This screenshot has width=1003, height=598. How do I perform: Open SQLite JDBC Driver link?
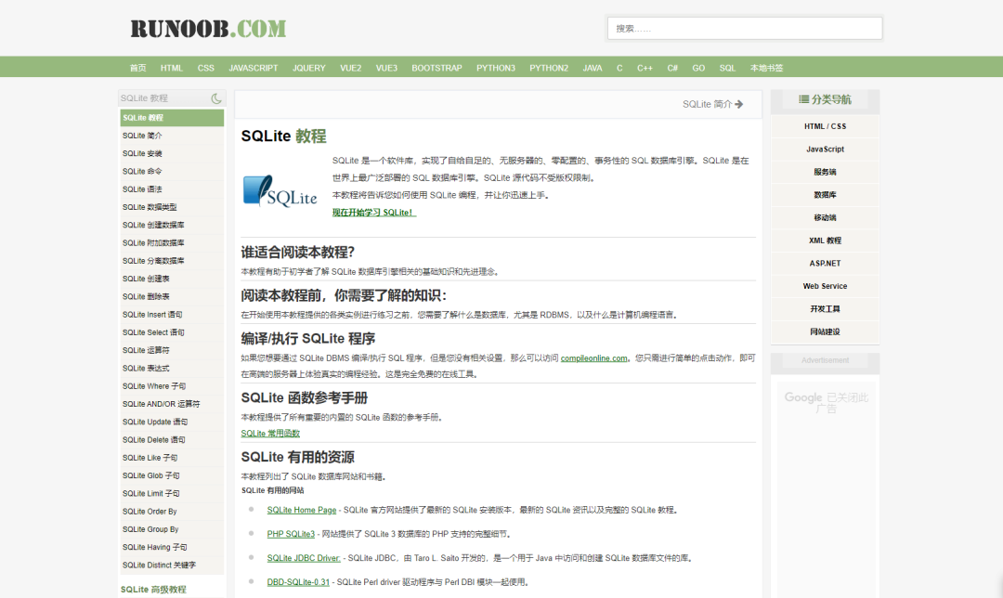304,558
